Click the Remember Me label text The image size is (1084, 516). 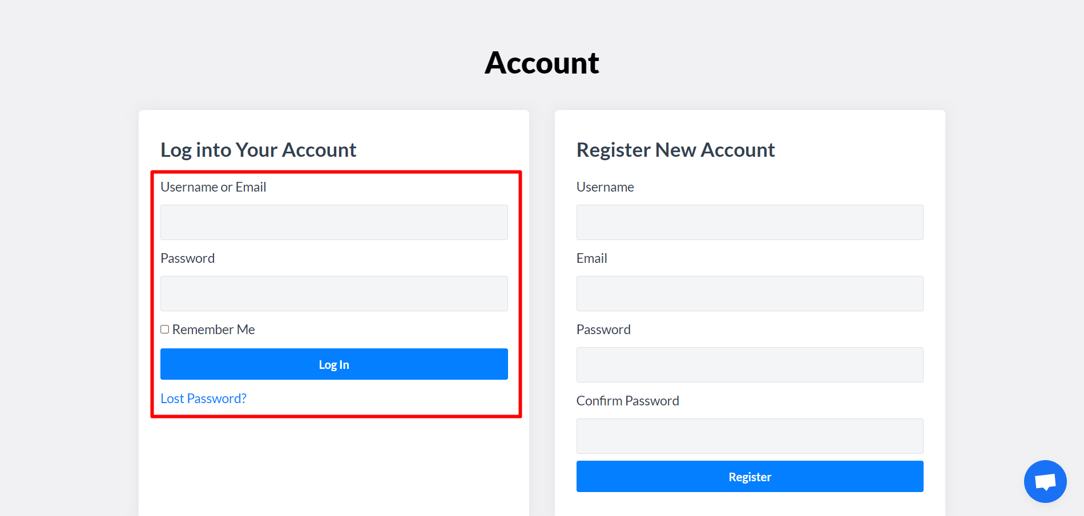(213, 329)
